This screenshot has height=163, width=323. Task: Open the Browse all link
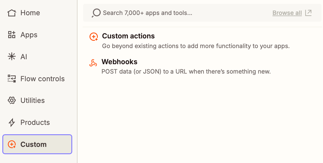287,13
